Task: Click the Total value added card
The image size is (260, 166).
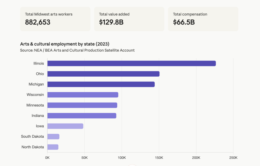Action: point(129,19)
